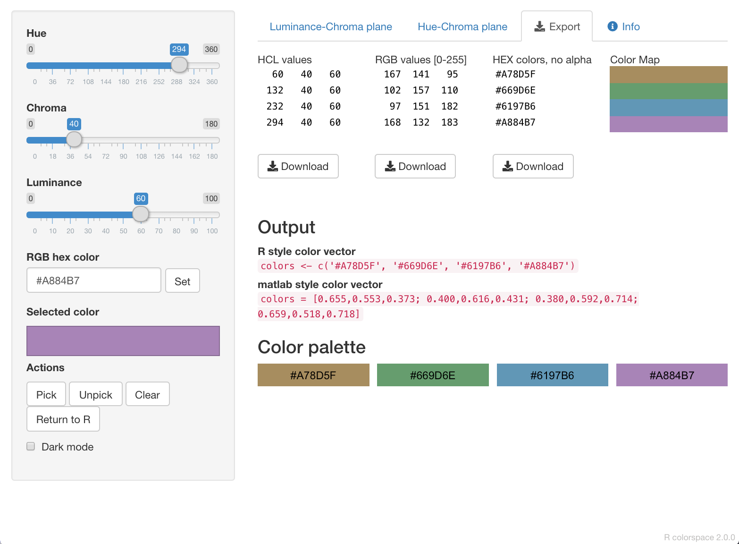This screenshot has width=739, height=544.
Task: Click the Chroma slider handle
Action: click(74, 139)
